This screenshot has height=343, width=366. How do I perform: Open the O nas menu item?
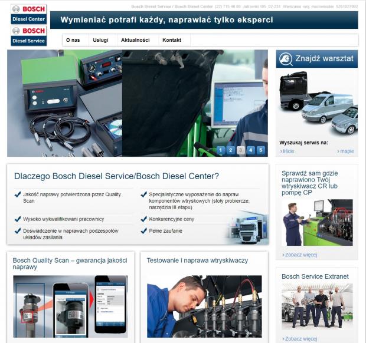coord(73,40)
